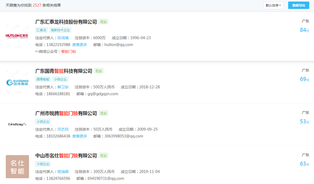This screenshot has height=184, width=314.
Task: Click 注册资本 50万人民币 value
Action: 103,130
